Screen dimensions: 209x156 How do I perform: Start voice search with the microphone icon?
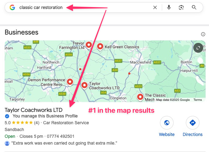[169, 7]
